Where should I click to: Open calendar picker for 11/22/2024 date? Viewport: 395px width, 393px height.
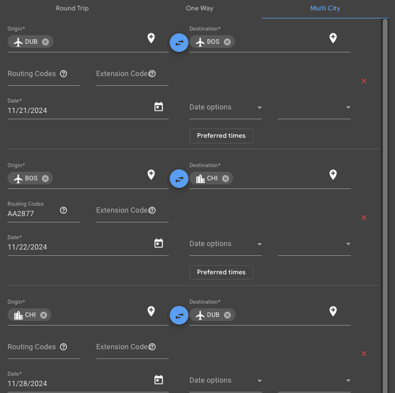[159, 243]
